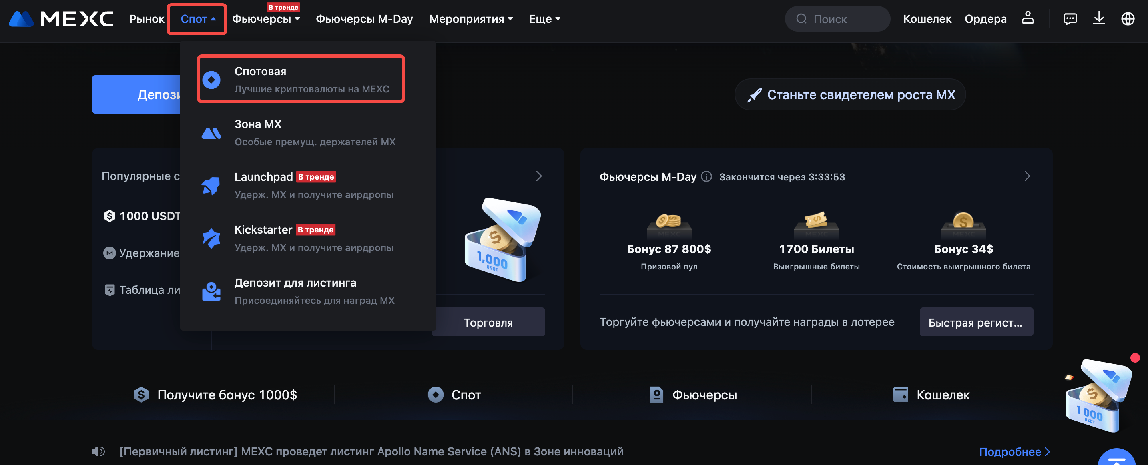The width and height of the screenshot is (1148, 465).
Task: Click Получите бонус 1000$ shortcut
Action: (215, 394)
